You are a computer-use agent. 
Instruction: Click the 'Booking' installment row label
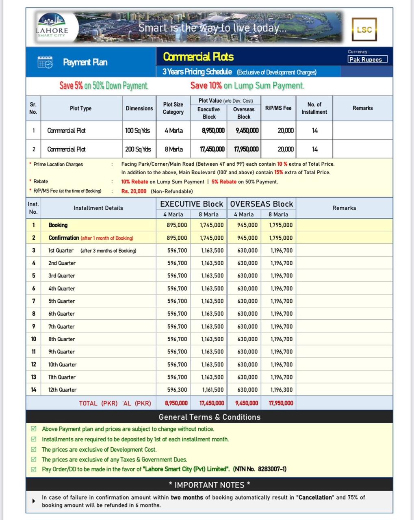[x=58, y=225]
